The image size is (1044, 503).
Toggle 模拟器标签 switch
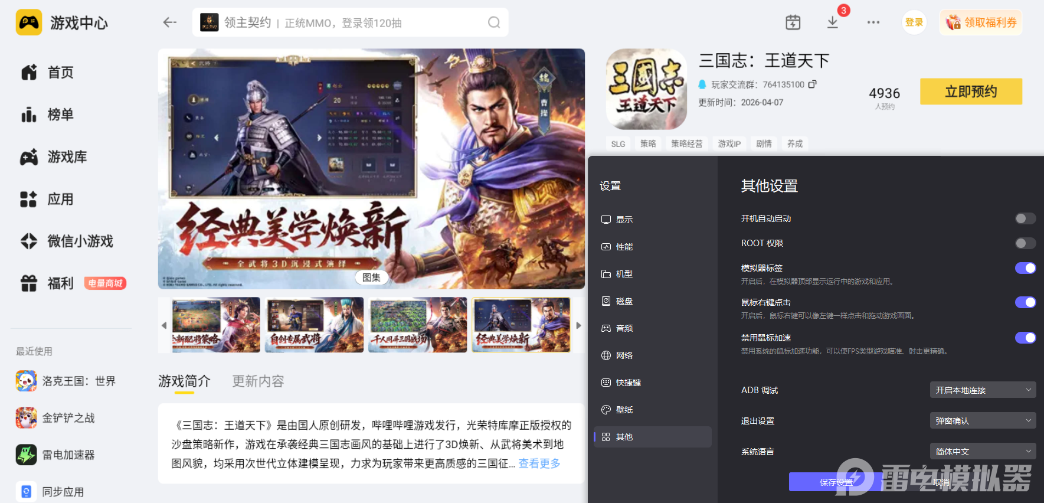click(x=1025, y=268)
